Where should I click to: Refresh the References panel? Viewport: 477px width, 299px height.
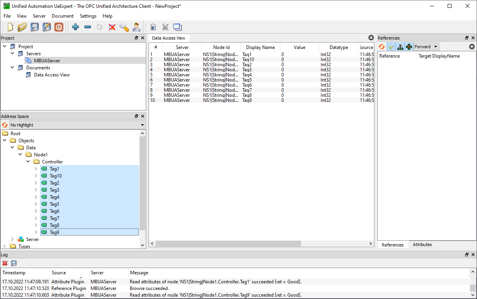382,47
